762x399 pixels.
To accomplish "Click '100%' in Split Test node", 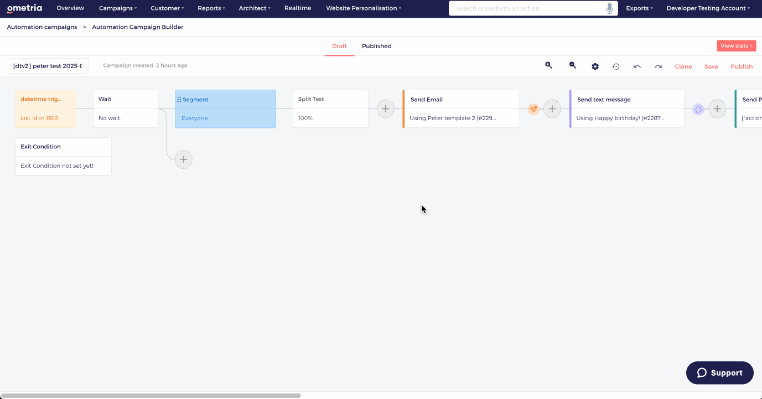I will click(305, 118).
